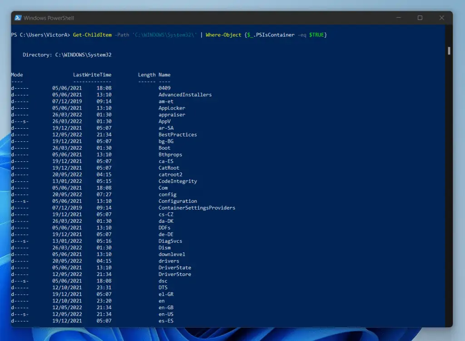Viewport: 465px width, 341px height.
Task: Click the drivers folder name
Action: click(169, 261)
